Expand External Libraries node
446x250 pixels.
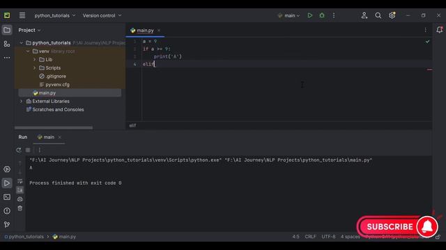pos(22,101)
